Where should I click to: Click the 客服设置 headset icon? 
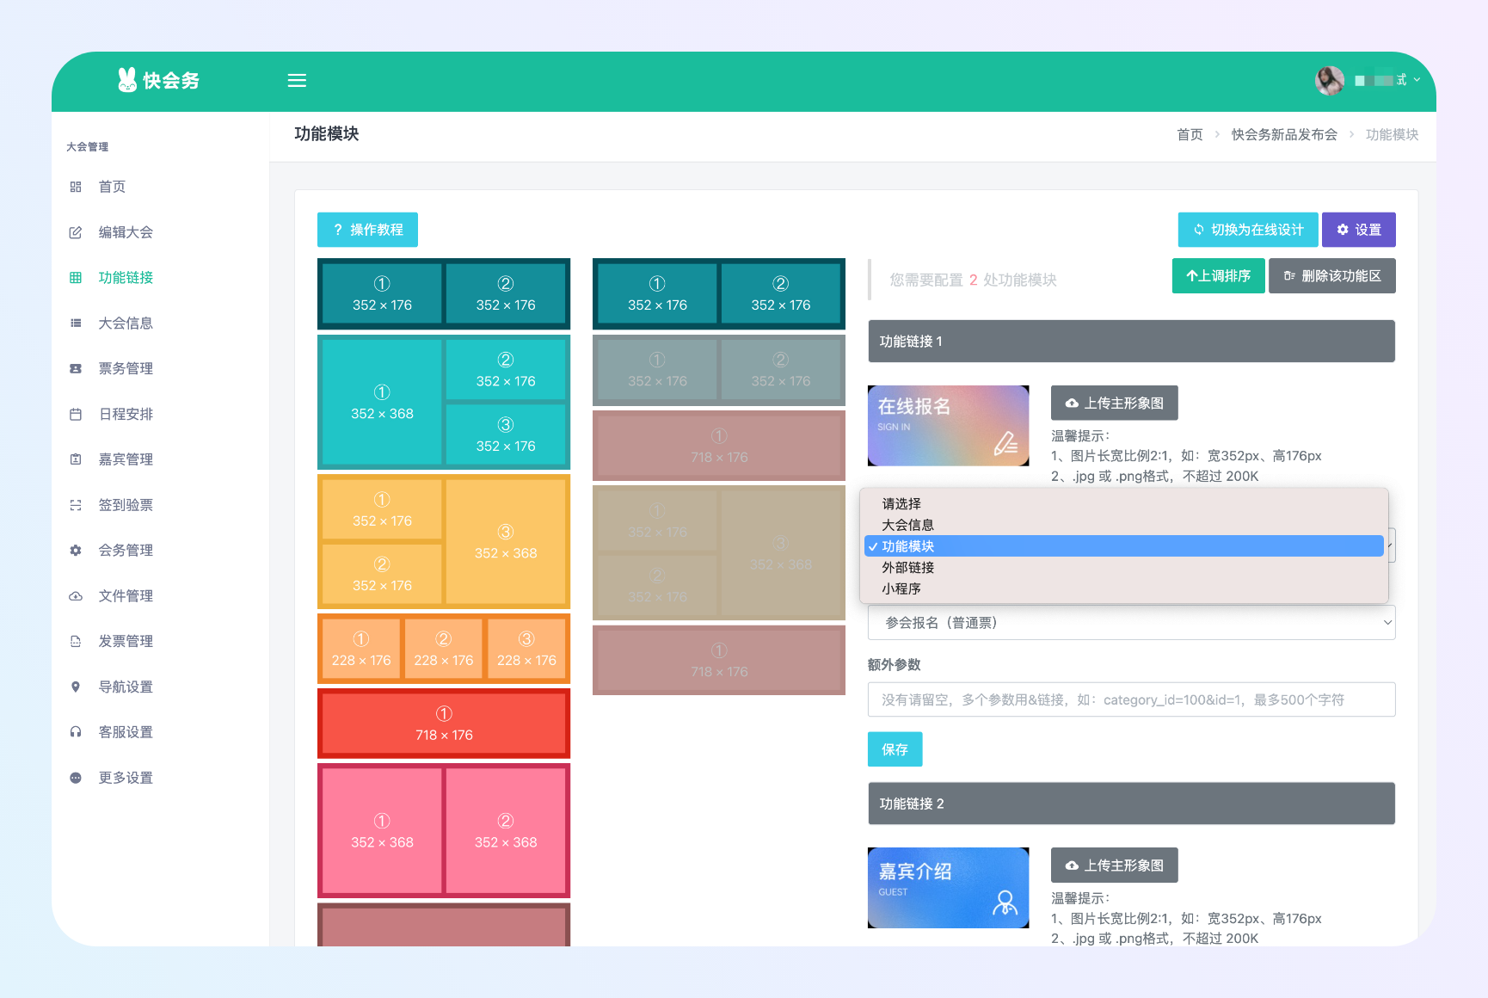tap(76, 732)
